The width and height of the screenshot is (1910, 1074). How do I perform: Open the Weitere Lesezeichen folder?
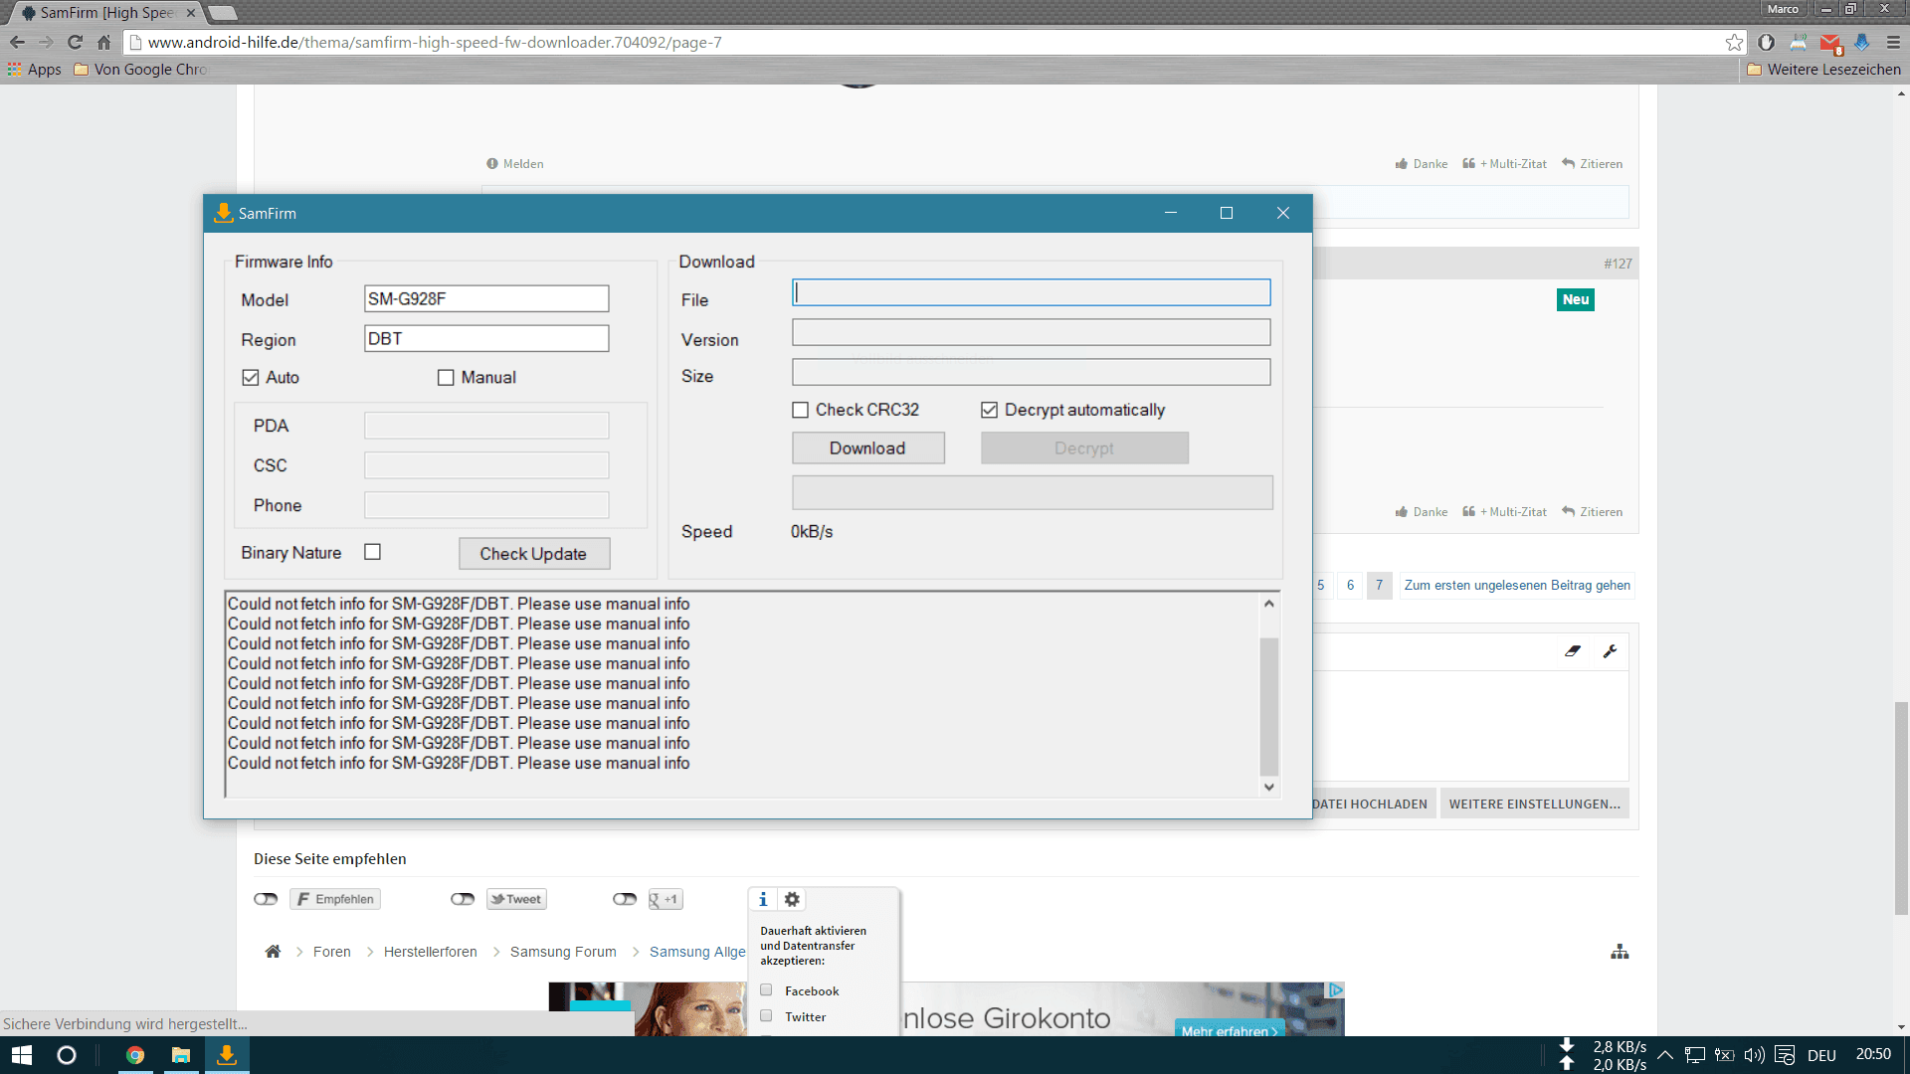(x=1823, y=70)
